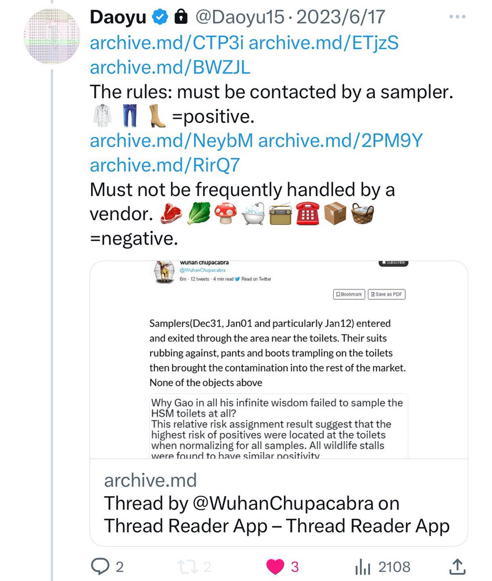Tap the share upload icon

[x=458, y=566]
